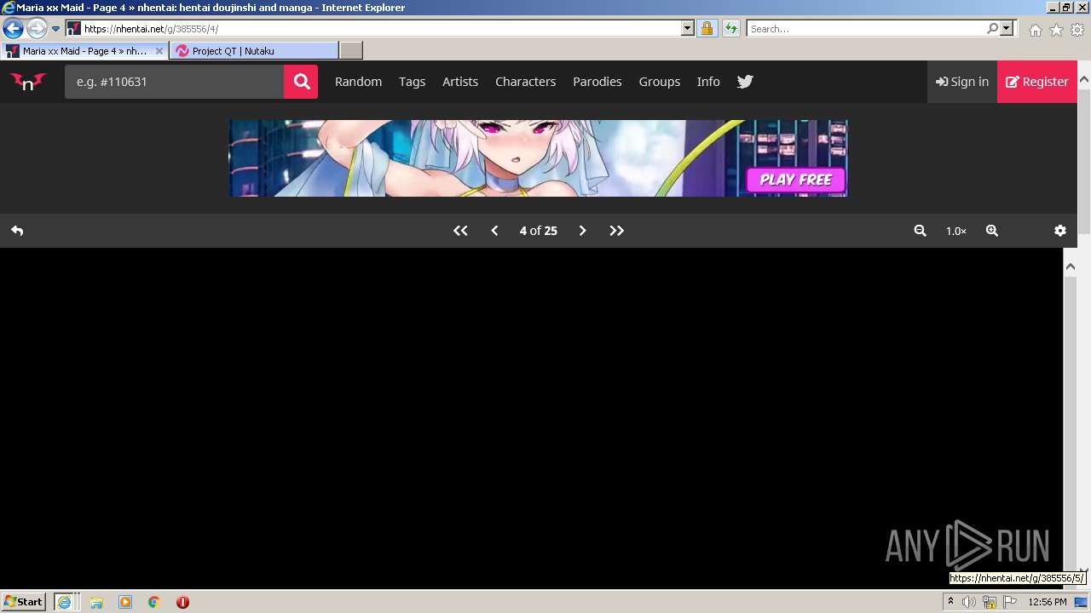Go to the previous page with the left chevron

coord(494,231)
